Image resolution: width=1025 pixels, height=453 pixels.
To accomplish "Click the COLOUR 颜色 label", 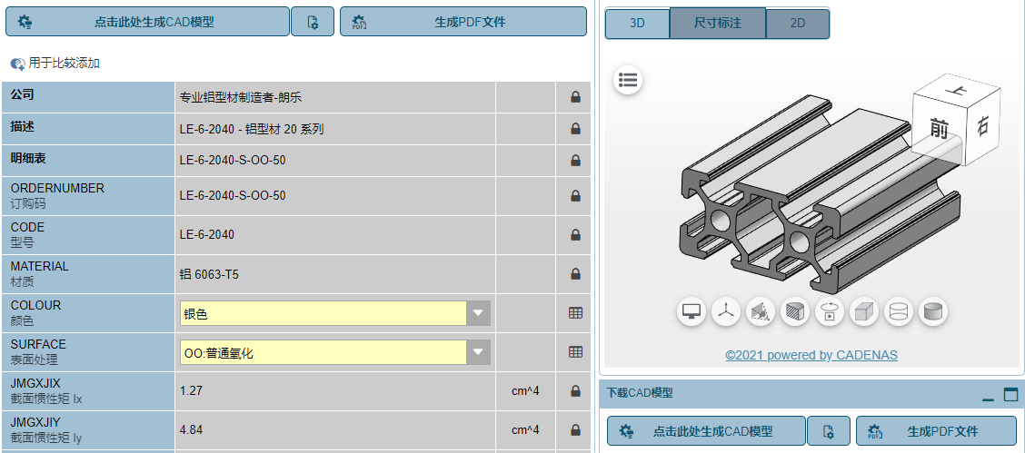I will (x=36, y=313).
